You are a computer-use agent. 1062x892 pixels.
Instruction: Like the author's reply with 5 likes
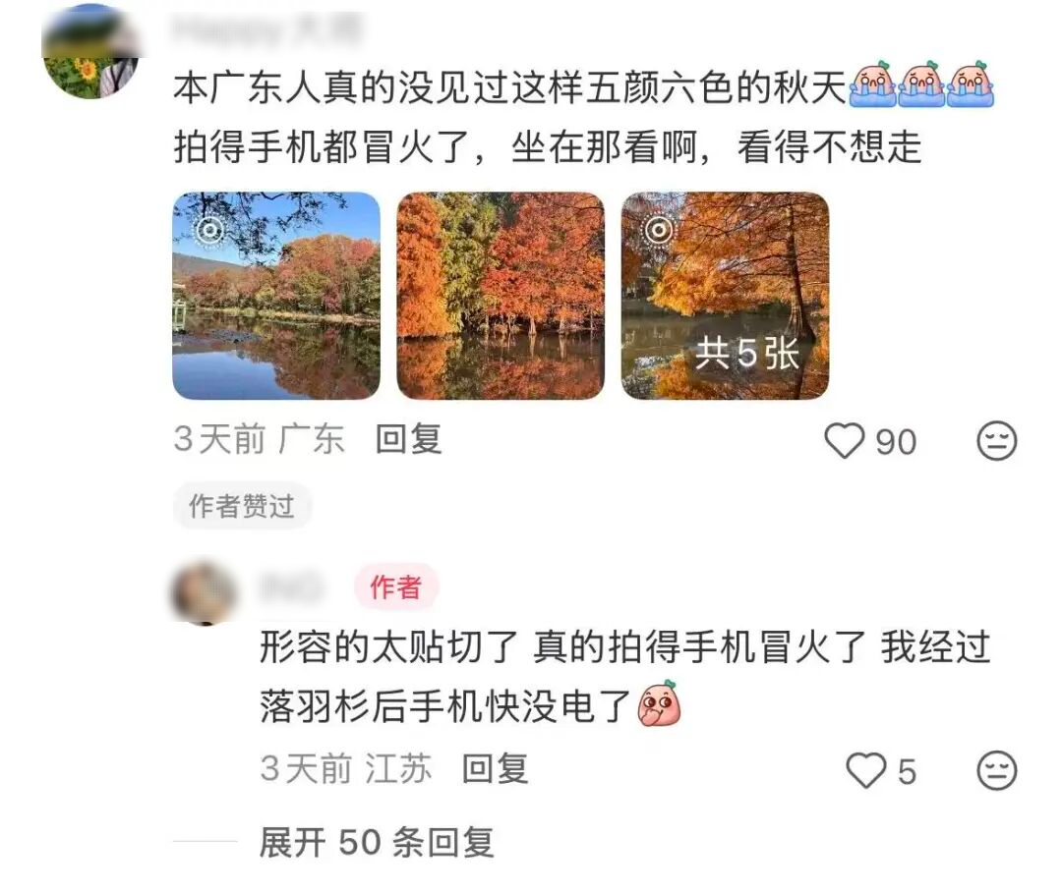[x=865, y=770]
